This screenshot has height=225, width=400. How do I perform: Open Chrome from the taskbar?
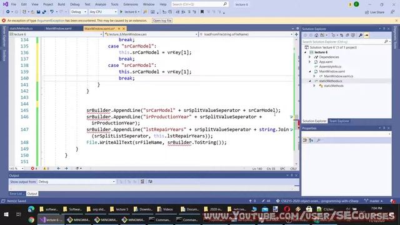pos(31,219)
